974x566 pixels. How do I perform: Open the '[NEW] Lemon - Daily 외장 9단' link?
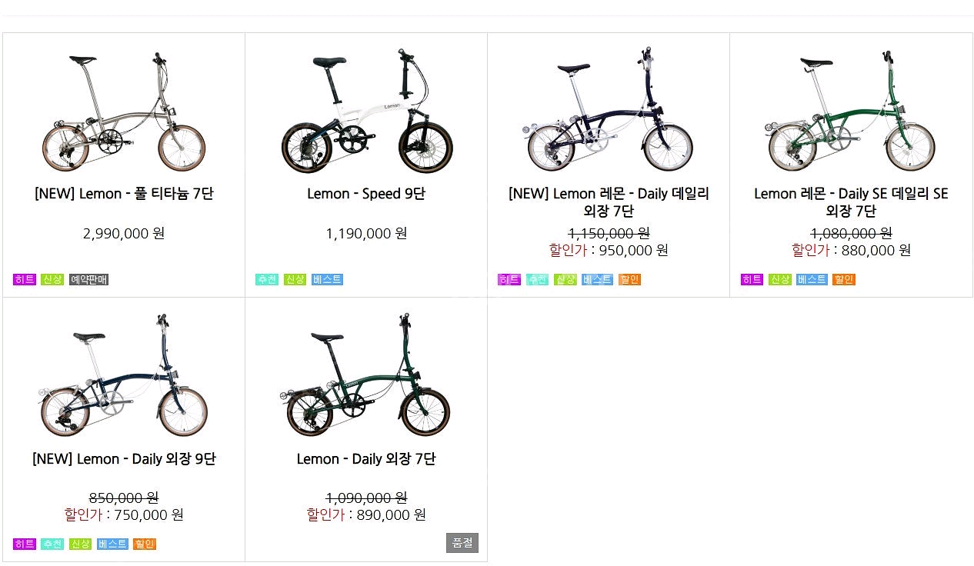(x=124, y=459)
